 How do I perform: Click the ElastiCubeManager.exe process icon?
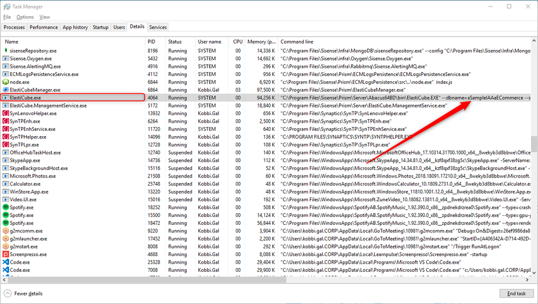pos(6,90)
